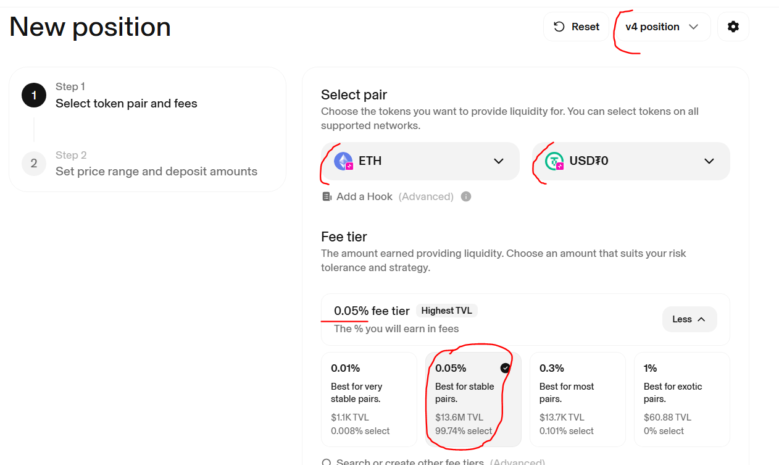The width and height of the screenshot is (779, 465).
Task: Open the v4 position dropdown
Action: tap(662, 27)
